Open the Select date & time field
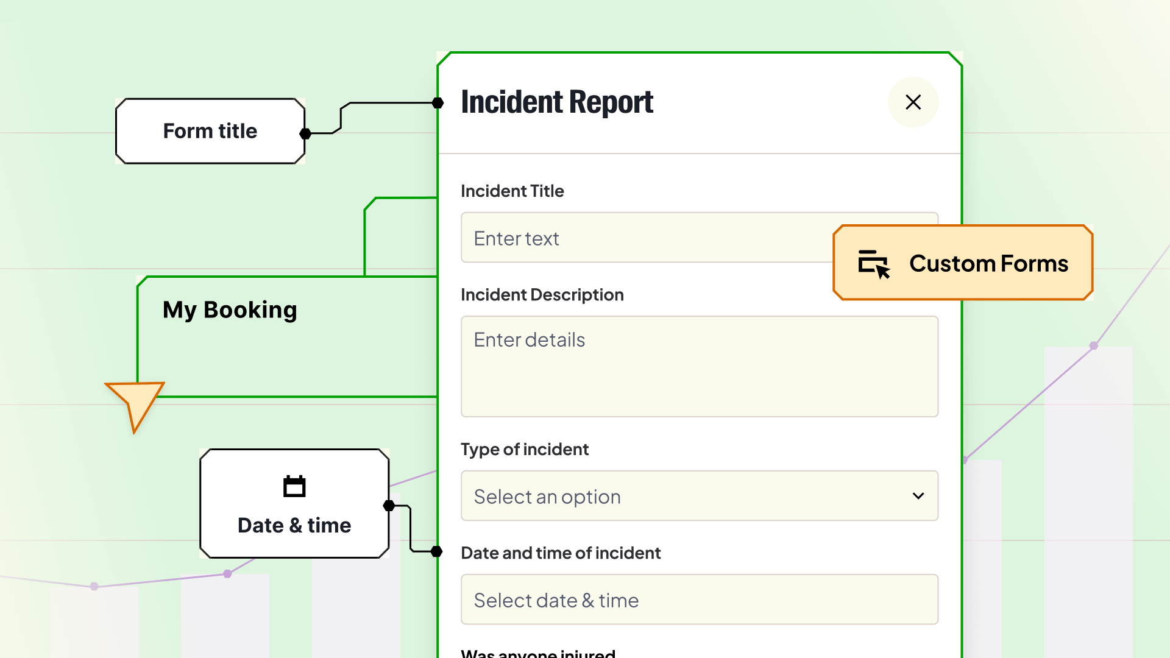The height and width of the screenshot is (658, 1170). tap(699, 600)
